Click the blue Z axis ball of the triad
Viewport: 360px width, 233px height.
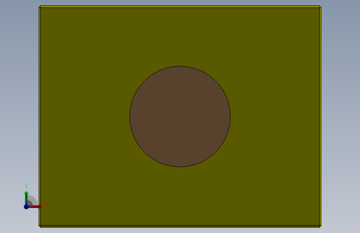click(26, 206)
